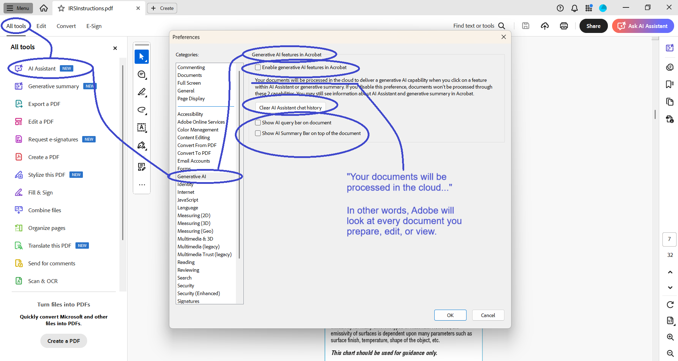Switch to the Convert tab
The image size is (678, 361).
(x=66, y=26)
